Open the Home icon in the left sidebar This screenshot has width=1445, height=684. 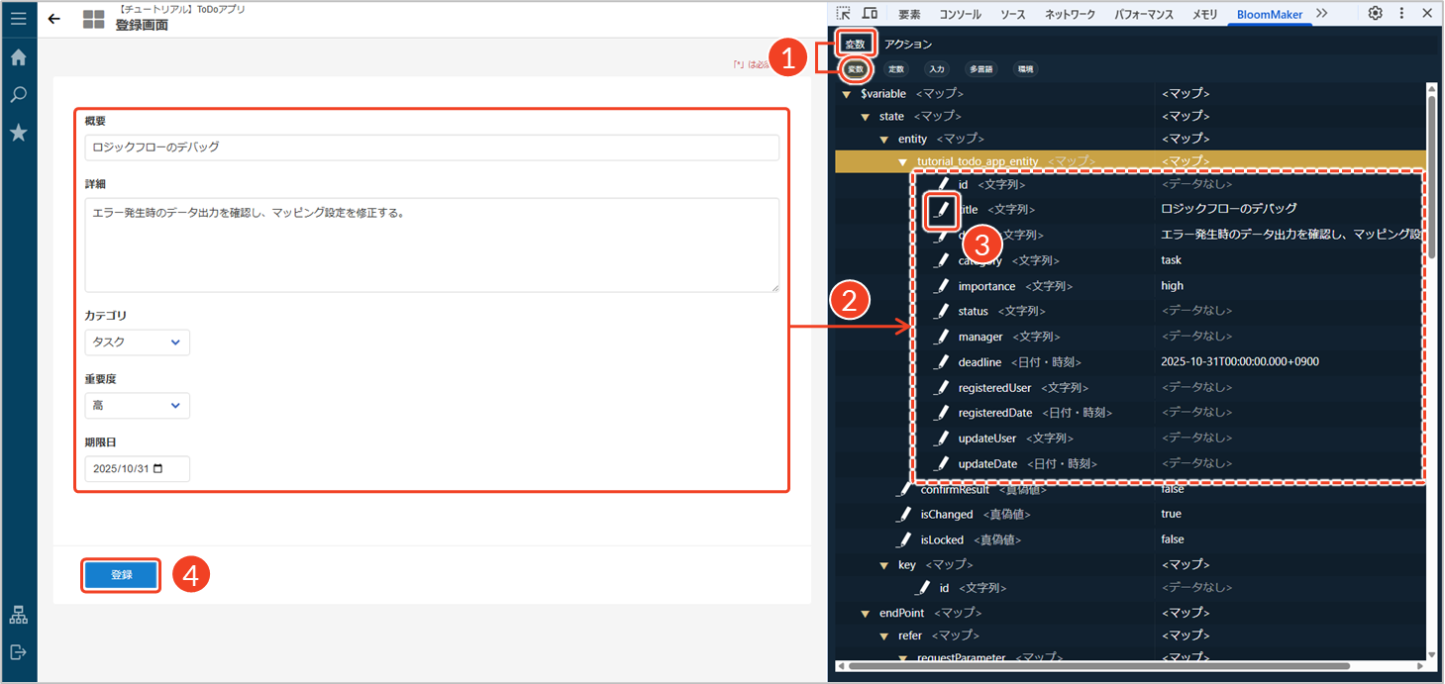point(18,57)
